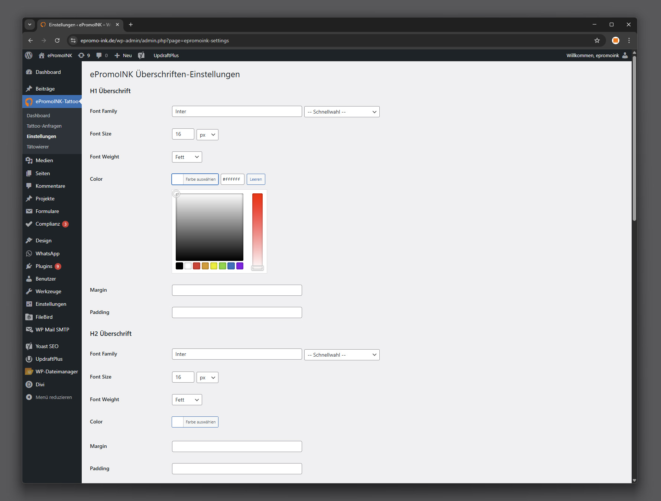Bookmark this page with the star icon

coord(597,40)
